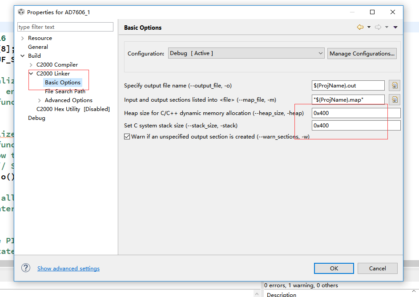Click the map file field
Image resolution: width=419 pixels, height=297 pixels.
348,100
